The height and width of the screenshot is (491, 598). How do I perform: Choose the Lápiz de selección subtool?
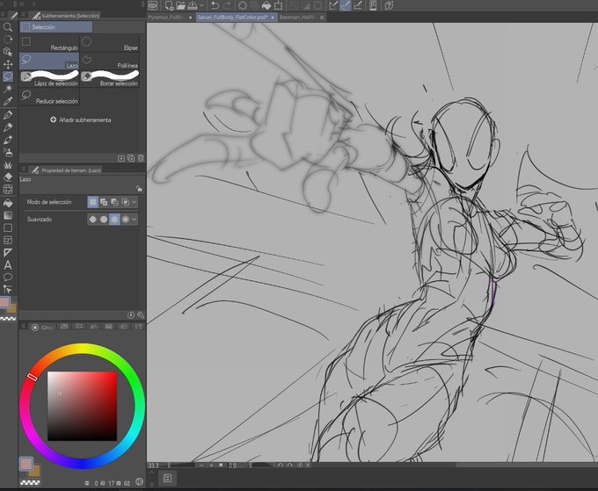(49, 79)
